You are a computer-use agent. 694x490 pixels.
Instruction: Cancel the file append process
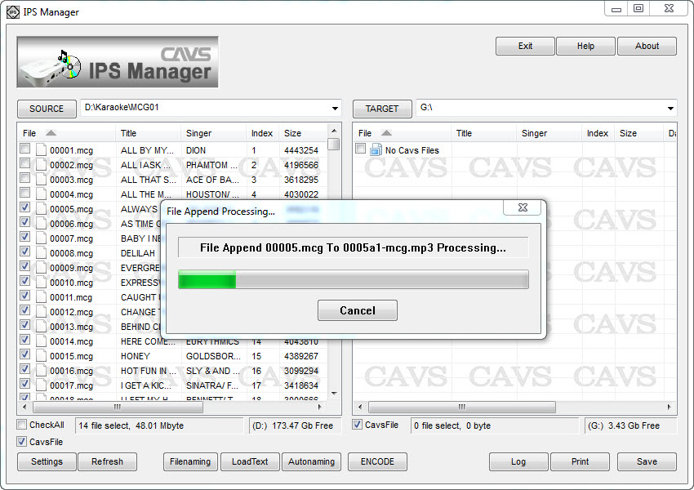(357, 310)
